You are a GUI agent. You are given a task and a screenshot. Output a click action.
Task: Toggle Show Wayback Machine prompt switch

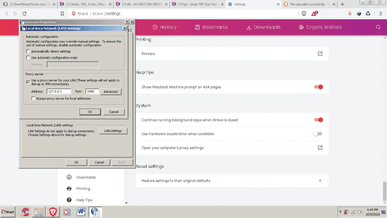tap(318, 87)
